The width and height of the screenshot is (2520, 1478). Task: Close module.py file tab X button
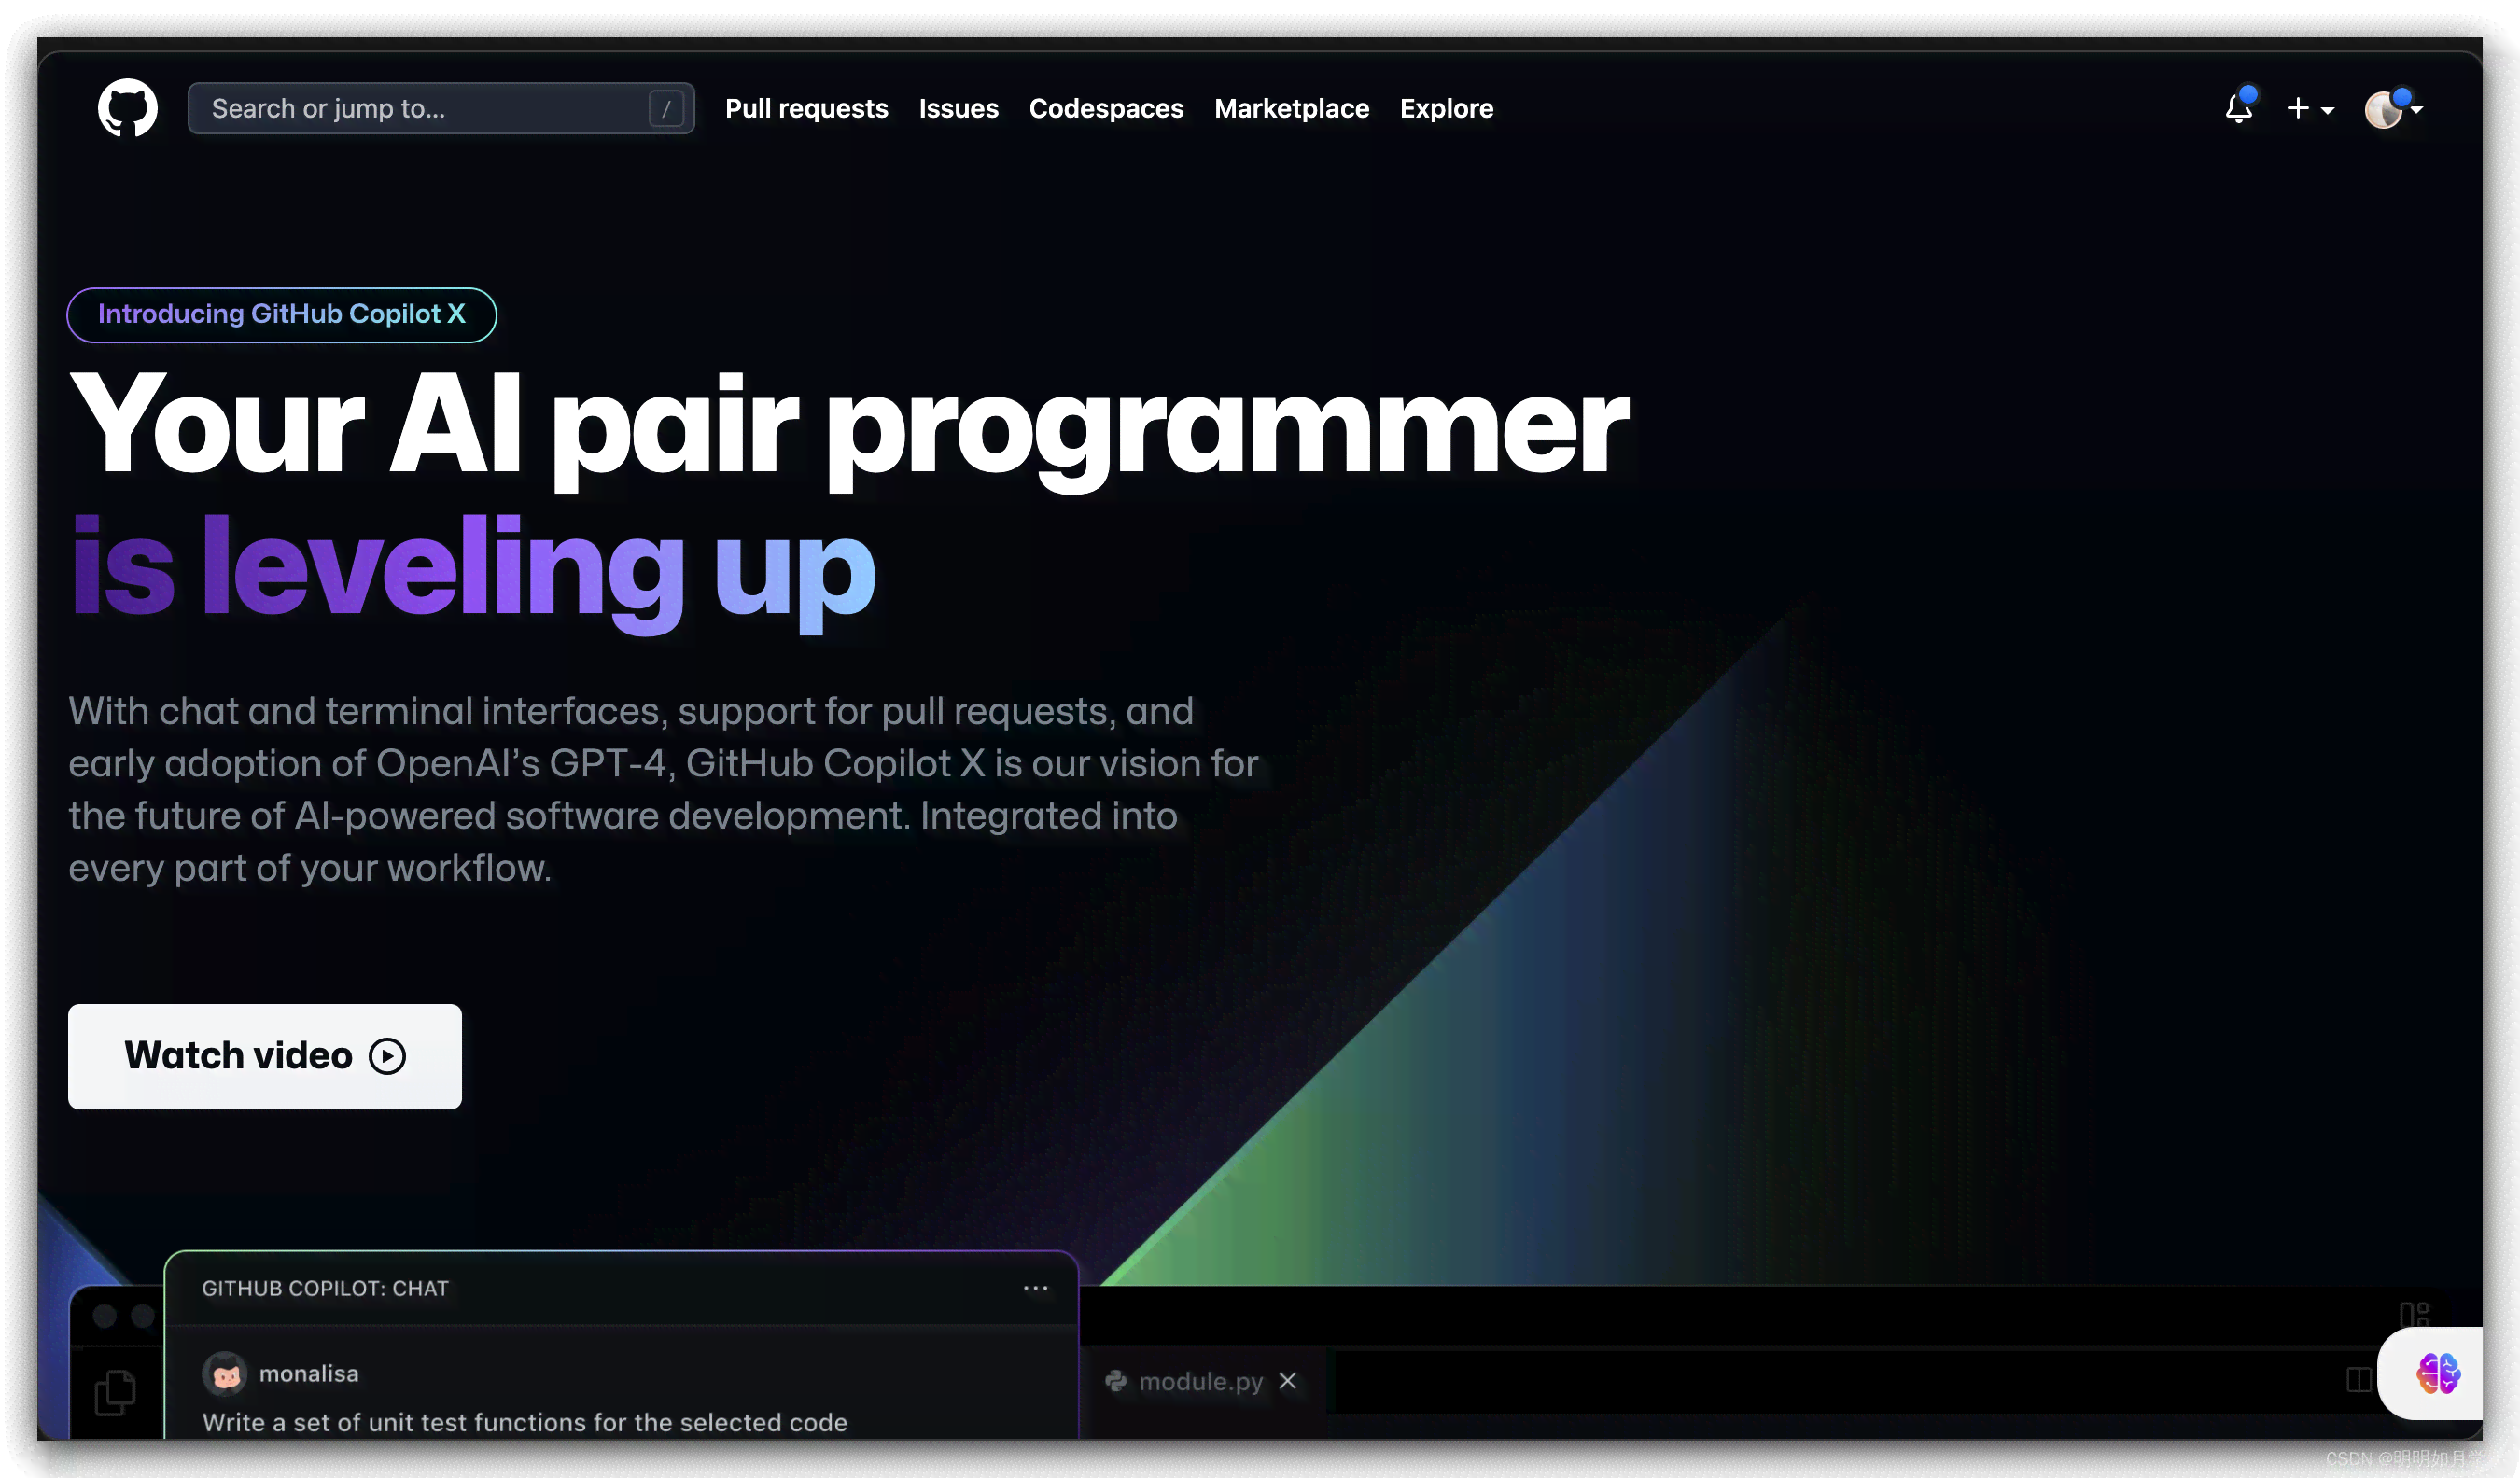click(1288, 1383)
